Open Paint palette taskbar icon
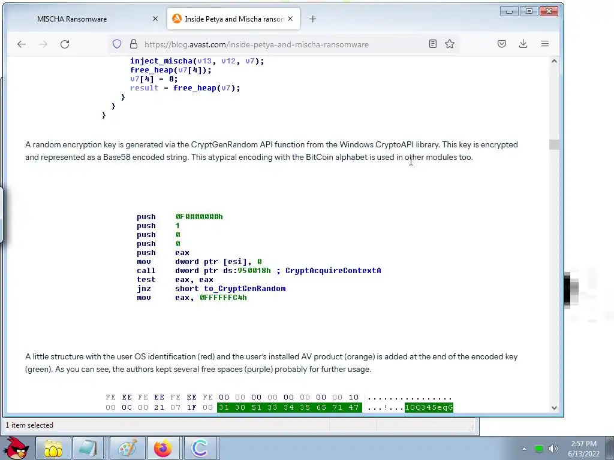The width and height of the screenshot is (614, 460). click(127, 448)
